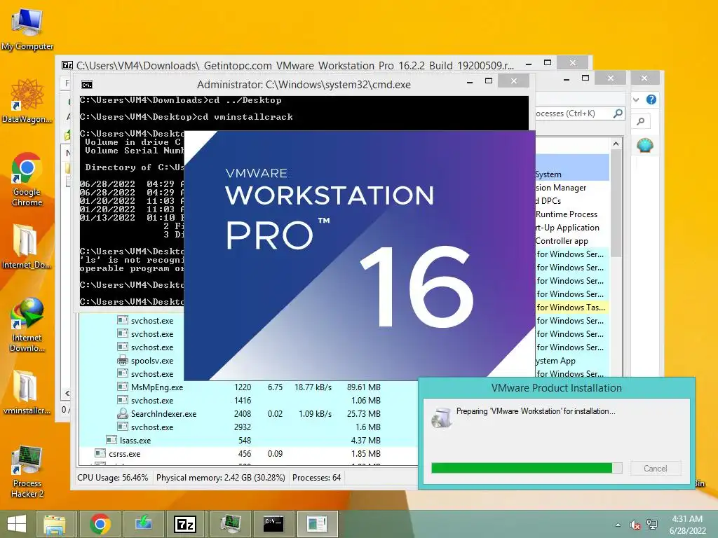Click the 7z title bar icon
Screen dimensions: 718x538
click(67, 65)
